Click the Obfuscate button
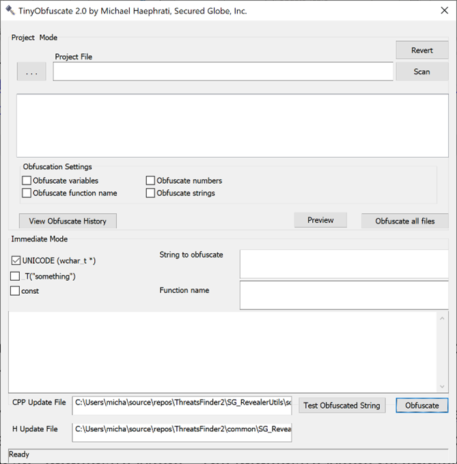 tap(422, 405)
